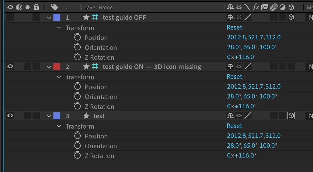The width and height of the screenshot is (313, 172).
Task: Reset the Transform of layer 3
Action: click(x=234, y=126)
